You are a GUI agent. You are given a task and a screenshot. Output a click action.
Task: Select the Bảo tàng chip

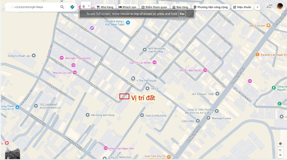point(180,7)
